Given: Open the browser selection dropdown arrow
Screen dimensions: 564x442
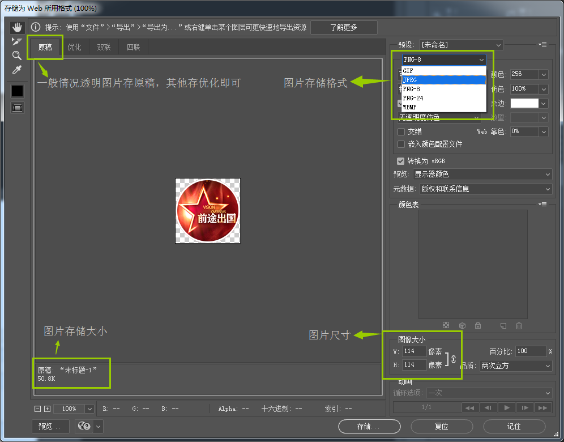Looking at the screenshot, I should point(99,427).
